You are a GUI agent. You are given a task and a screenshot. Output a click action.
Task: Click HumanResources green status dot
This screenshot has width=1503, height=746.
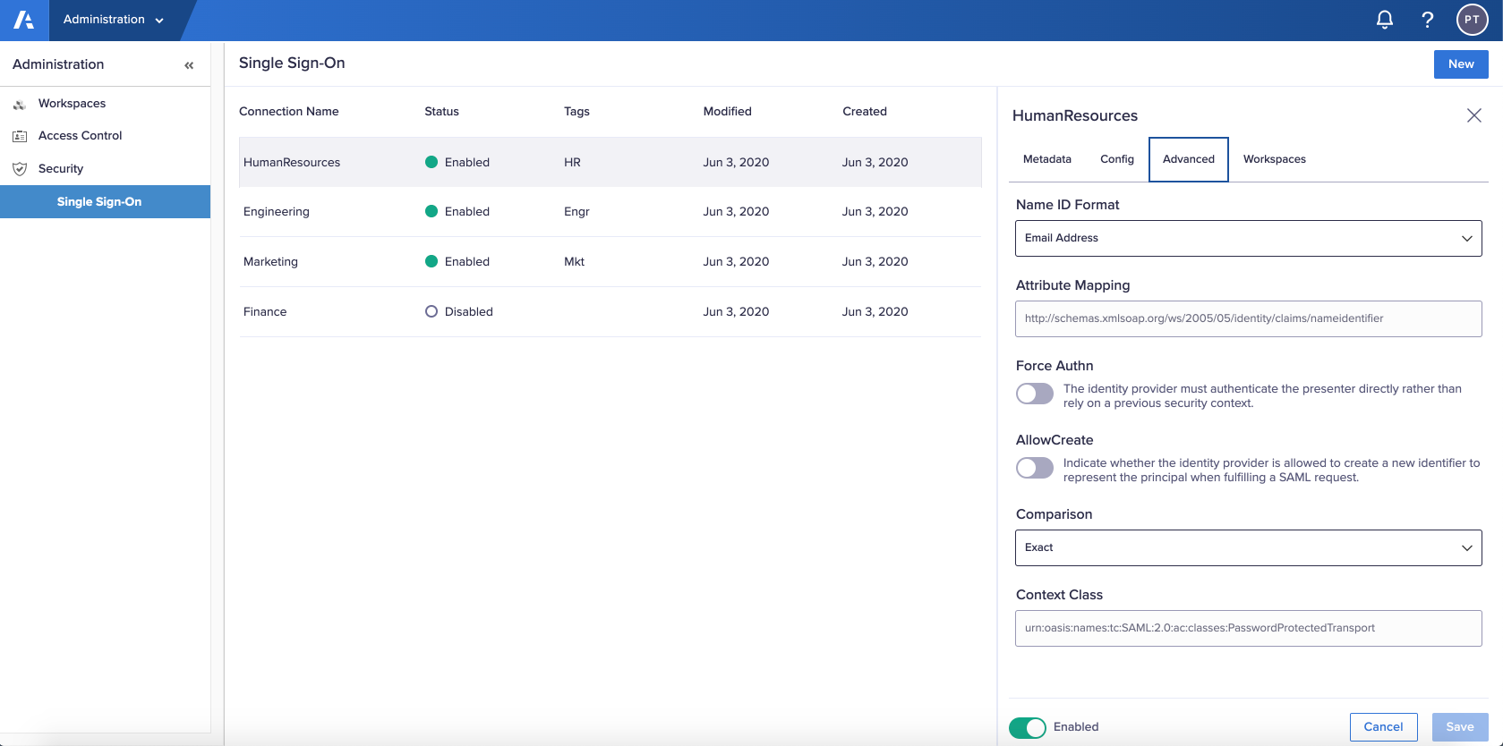pyautogui.click(x=431, y=162)
